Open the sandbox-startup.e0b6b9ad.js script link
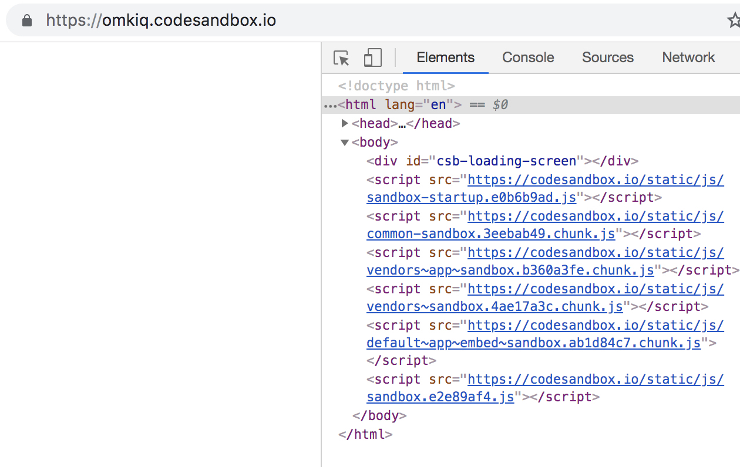740x467 pixels. point(545,188)
